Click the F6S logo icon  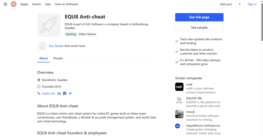[14, 4]
